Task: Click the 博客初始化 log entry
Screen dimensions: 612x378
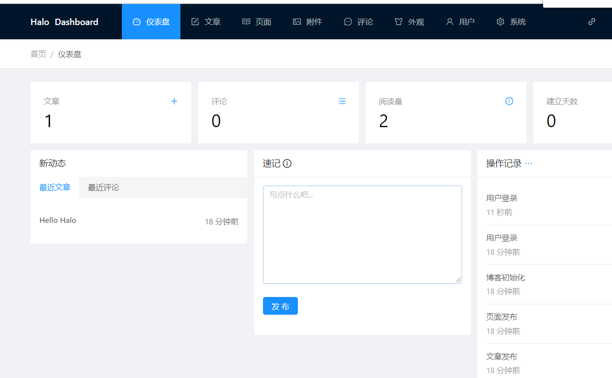Action: (506, 277)
